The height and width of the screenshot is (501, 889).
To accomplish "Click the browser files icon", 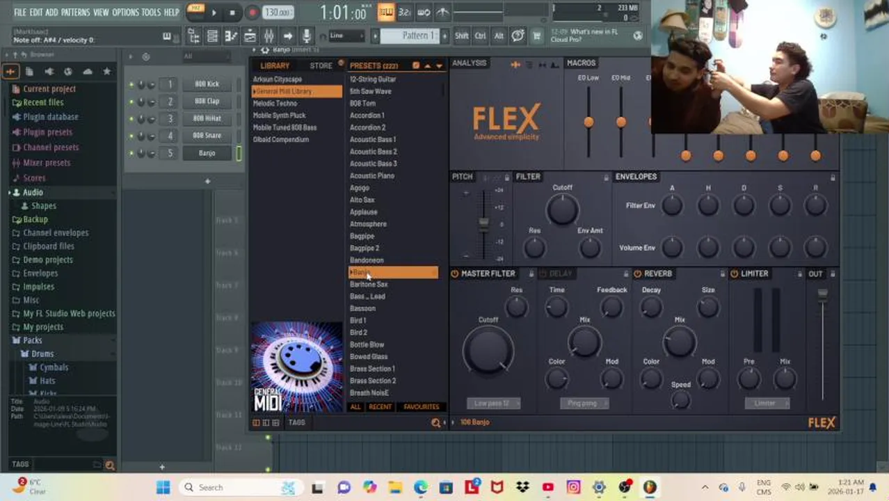I will click(29, 71).
